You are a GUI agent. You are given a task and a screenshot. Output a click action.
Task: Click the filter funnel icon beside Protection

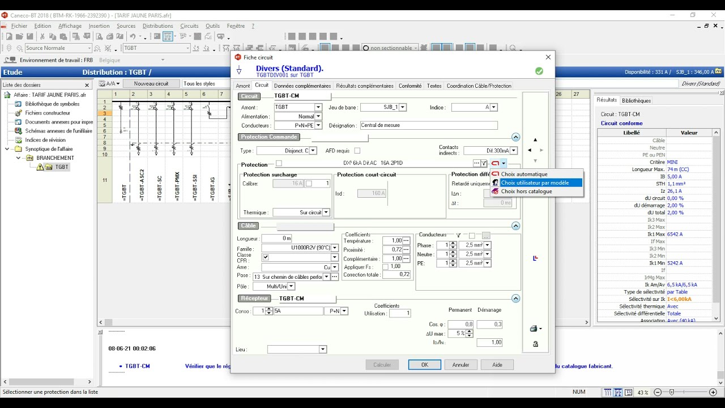click(484, 164)
